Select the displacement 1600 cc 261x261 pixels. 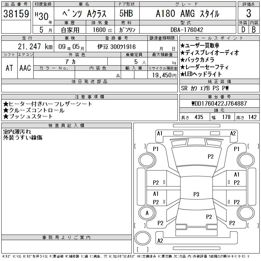point(102,30)
